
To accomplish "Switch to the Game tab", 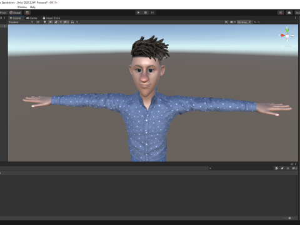I will [32, 18].
